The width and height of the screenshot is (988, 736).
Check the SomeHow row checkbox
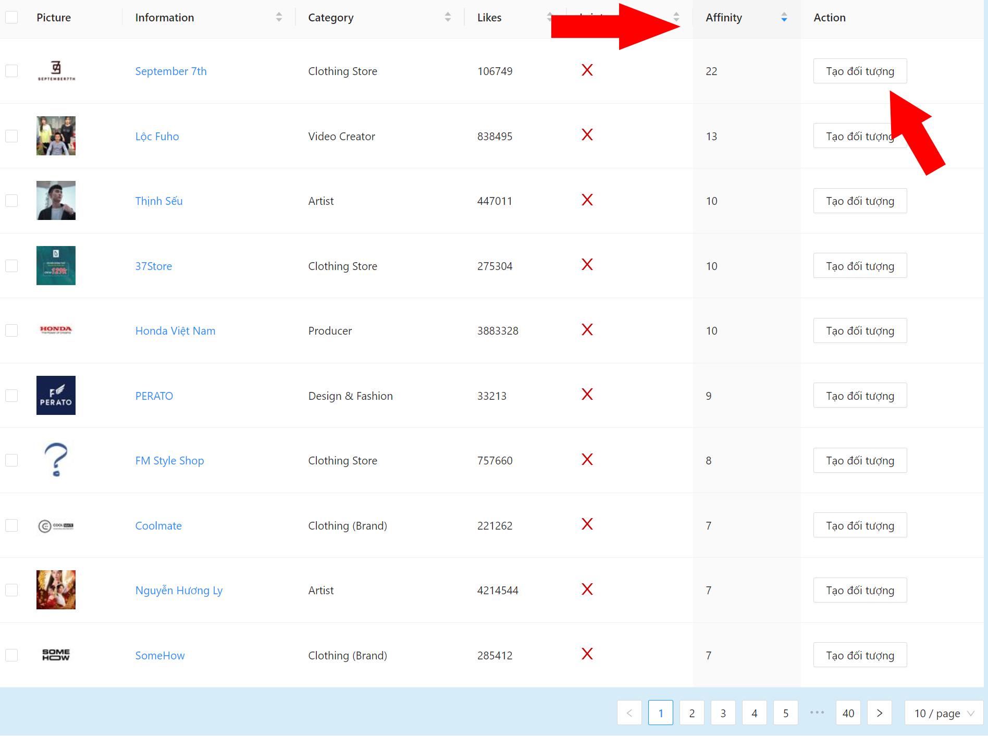pos(11,655)
